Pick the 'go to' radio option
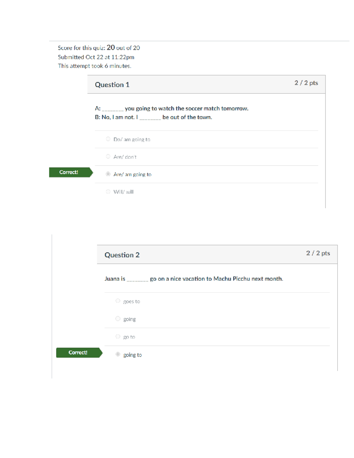The image size is (354, 458). pos(118,336)
